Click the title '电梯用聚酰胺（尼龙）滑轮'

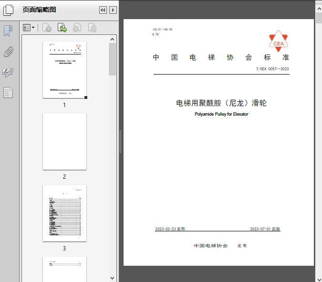[x=221, y=103]
